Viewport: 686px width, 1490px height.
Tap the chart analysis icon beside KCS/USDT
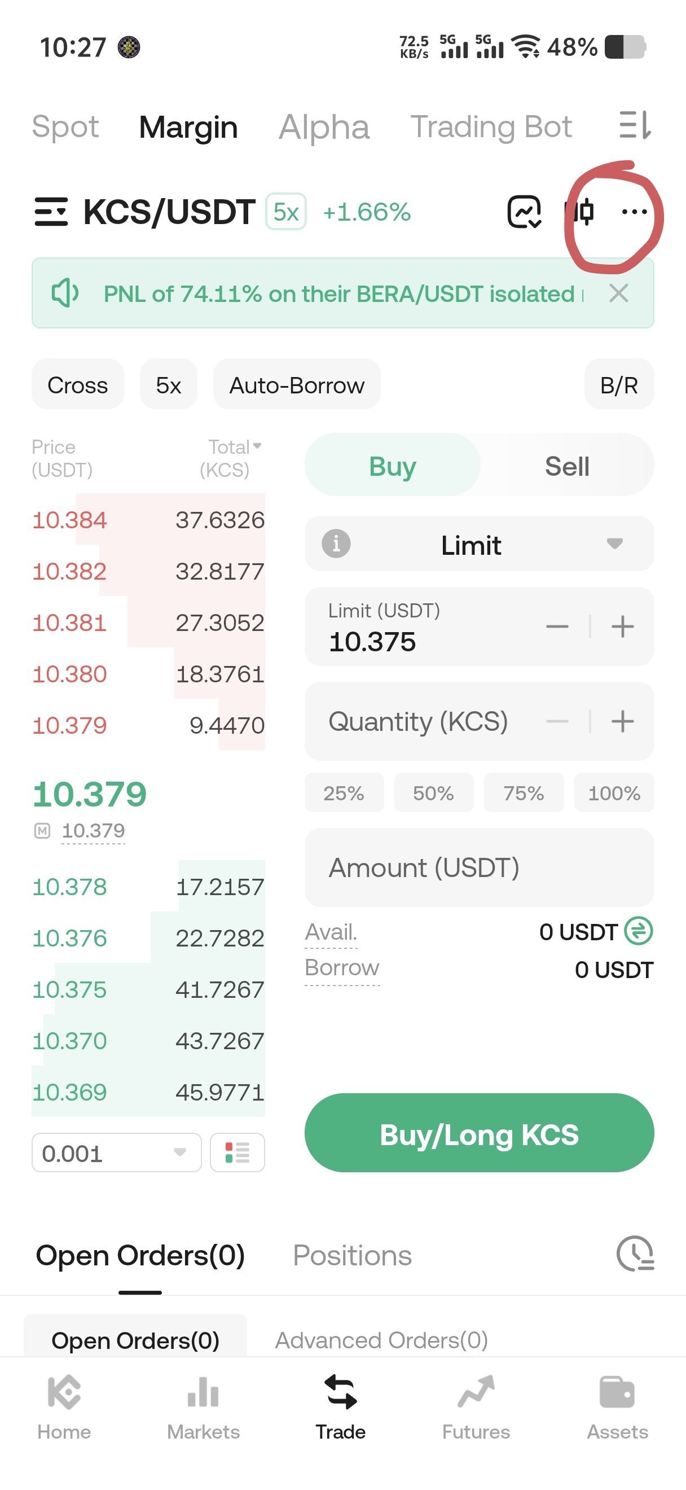coord(524,212)
